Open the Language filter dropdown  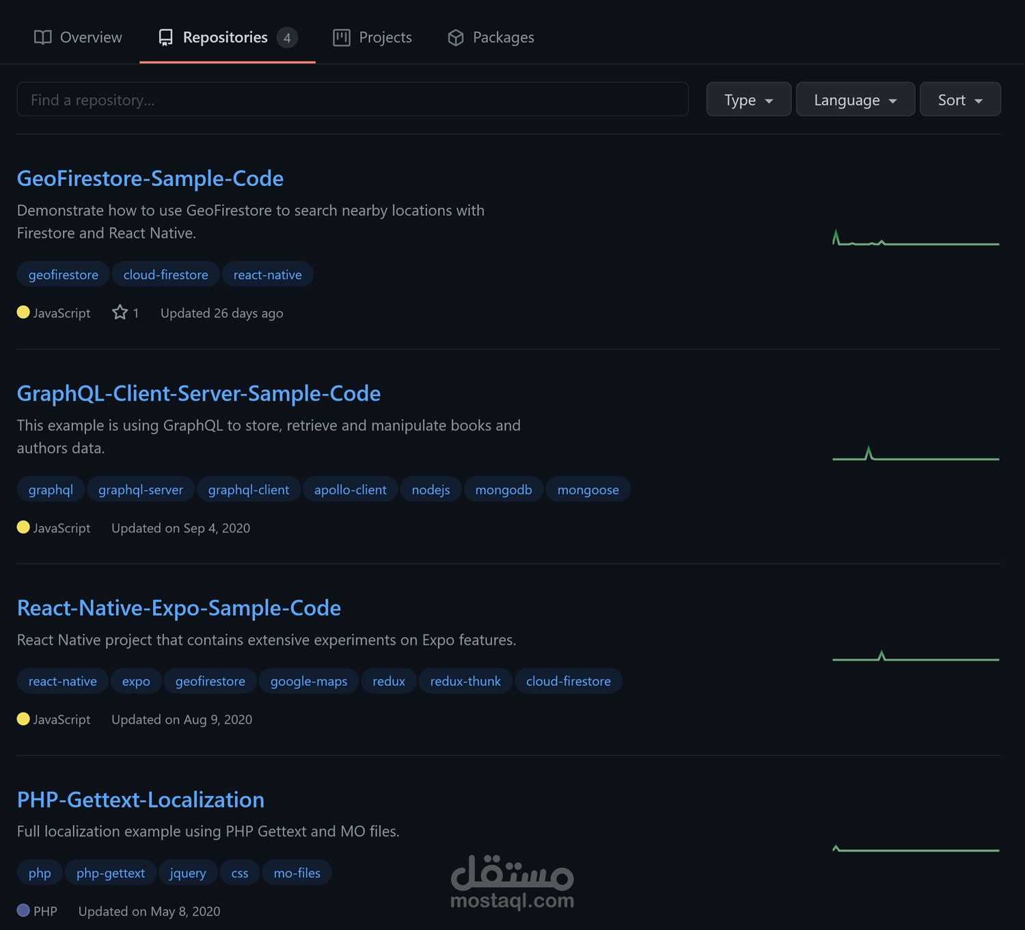[x=855, y=99]
